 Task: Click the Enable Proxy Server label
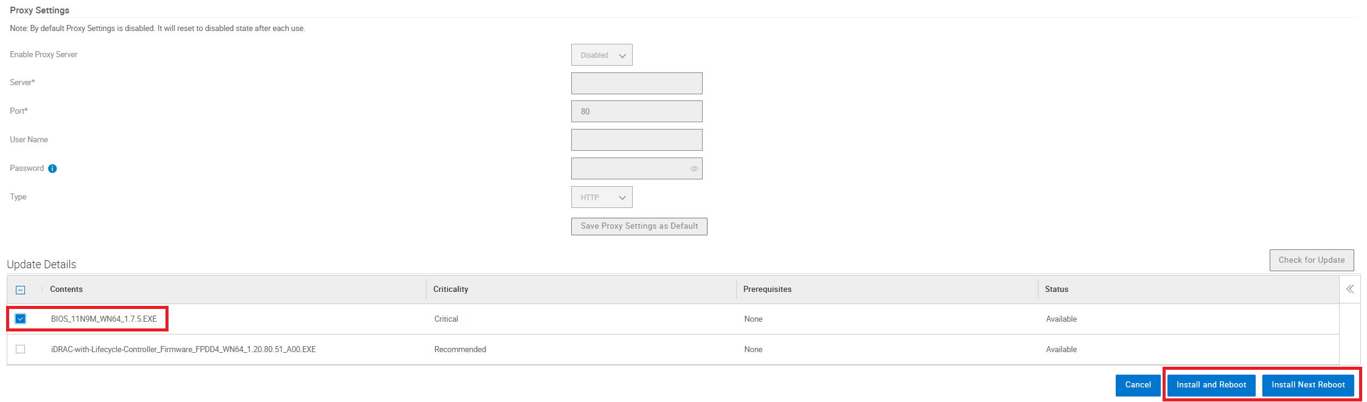44,55
